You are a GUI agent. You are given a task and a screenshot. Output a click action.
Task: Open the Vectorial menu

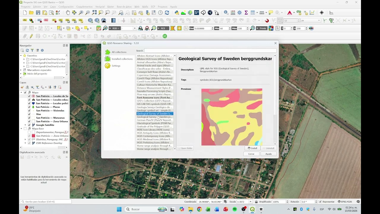(100, 7)
